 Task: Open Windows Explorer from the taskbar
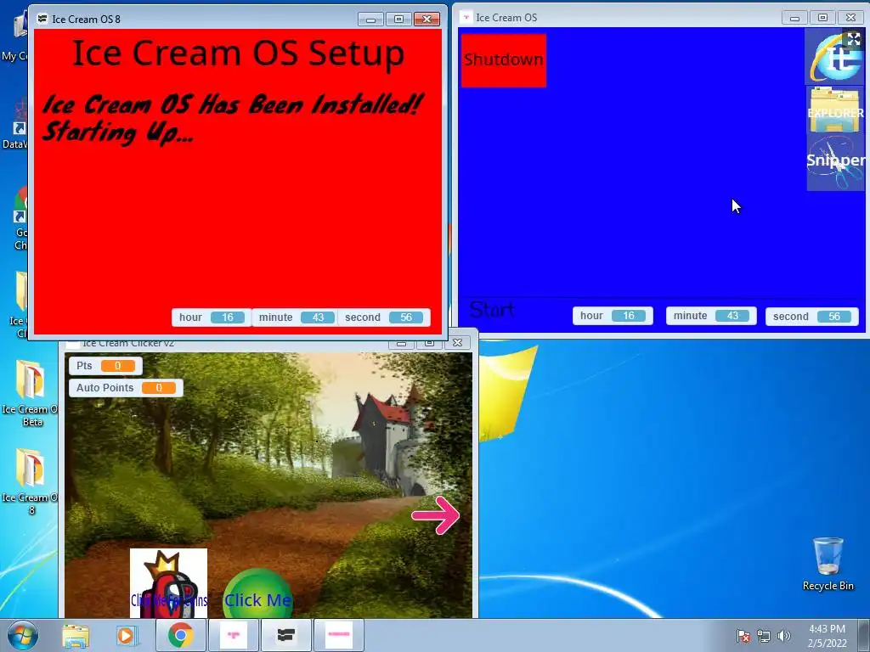[76, 636]
